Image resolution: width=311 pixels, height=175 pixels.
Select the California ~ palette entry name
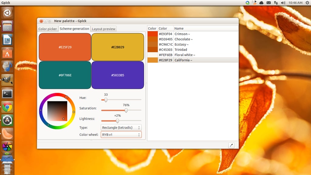(183, 60)
